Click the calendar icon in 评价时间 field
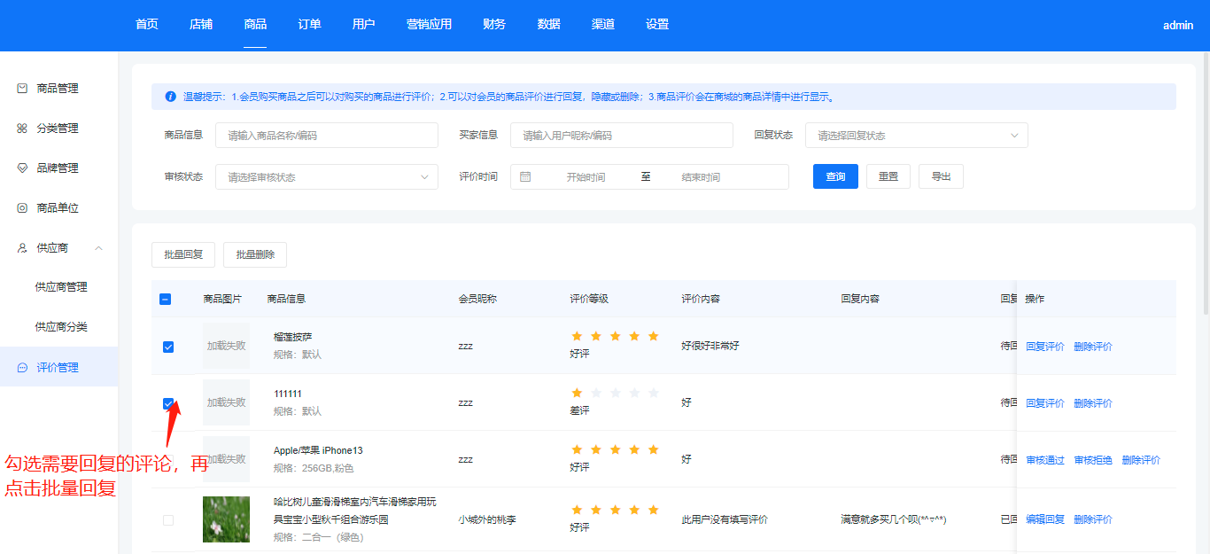 coord(525,177)
